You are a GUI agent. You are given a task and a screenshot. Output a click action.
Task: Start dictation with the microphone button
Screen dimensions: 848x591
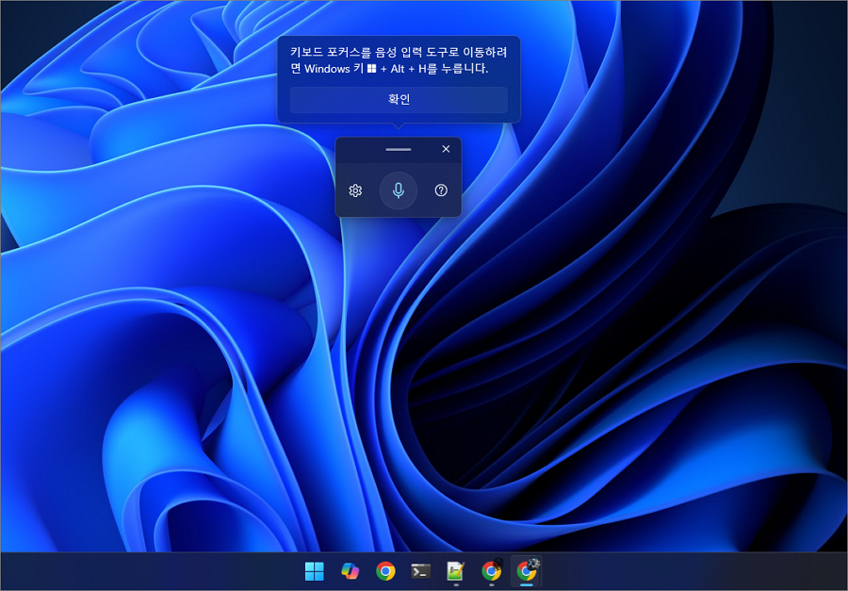399,190
